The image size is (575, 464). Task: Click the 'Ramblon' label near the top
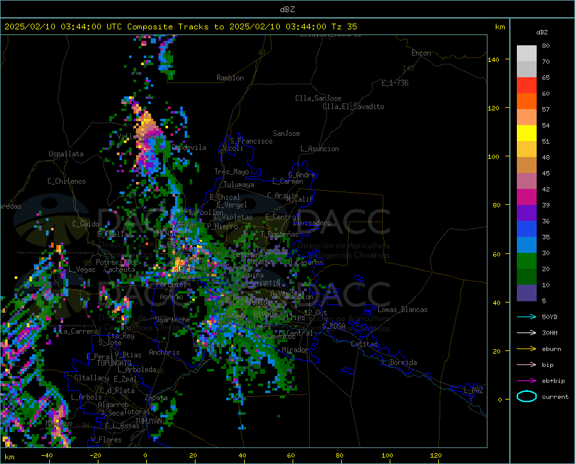pos(230,78)
